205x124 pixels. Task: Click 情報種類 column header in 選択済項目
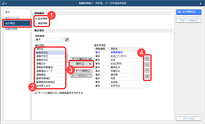click(102, 49)
